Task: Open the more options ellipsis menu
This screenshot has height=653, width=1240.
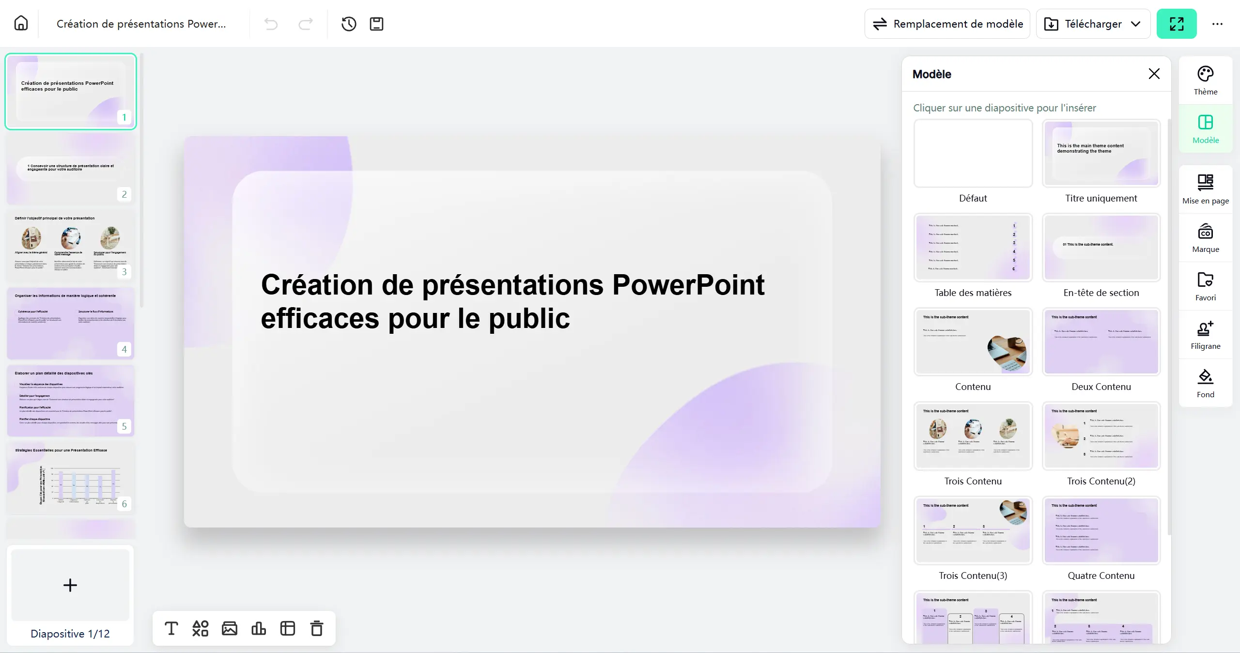Action: (x=1217, y=24)
